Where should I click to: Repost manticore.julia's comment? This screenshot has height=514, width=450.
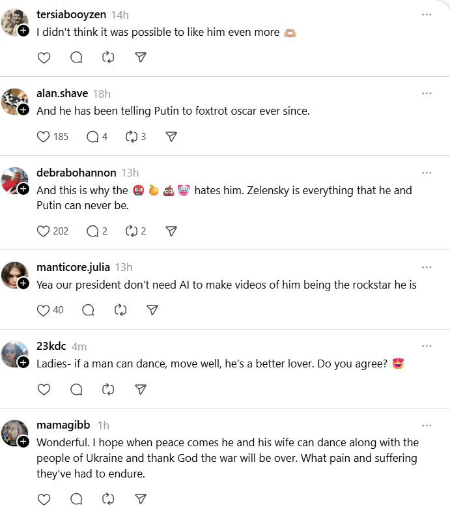pyautogui.click(x=120, y=310)
